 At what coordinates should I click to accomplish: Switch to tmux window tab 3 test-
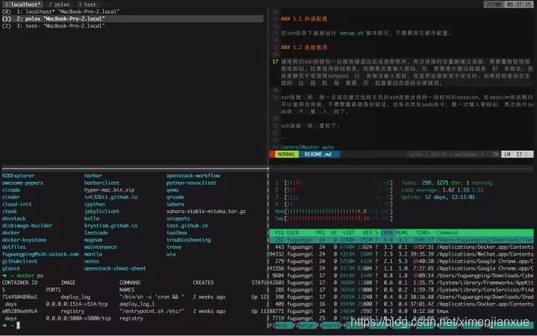88,4
